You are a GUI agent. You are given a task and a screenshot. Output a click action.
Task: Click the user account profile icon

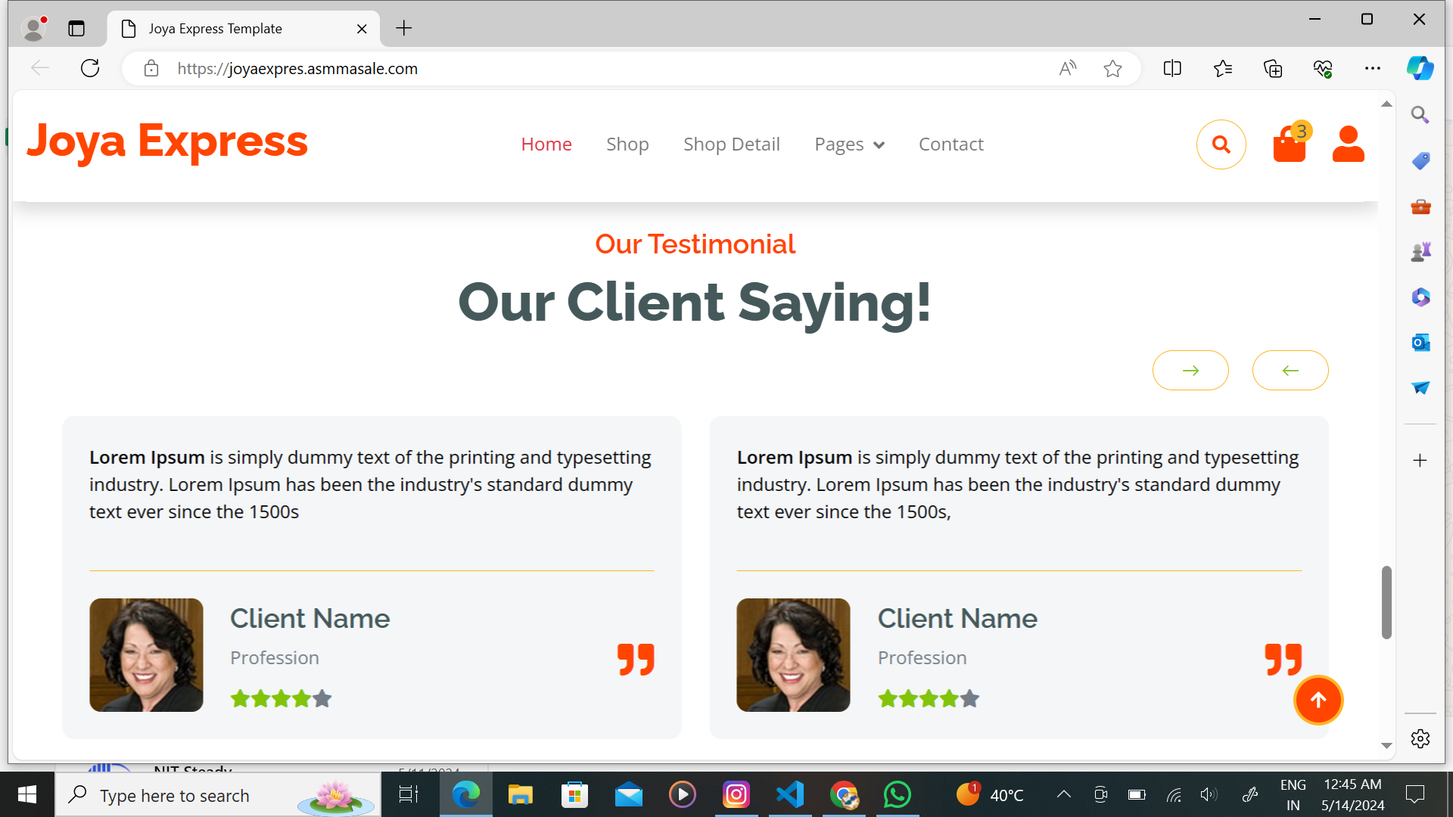[x=1348, y=144]
